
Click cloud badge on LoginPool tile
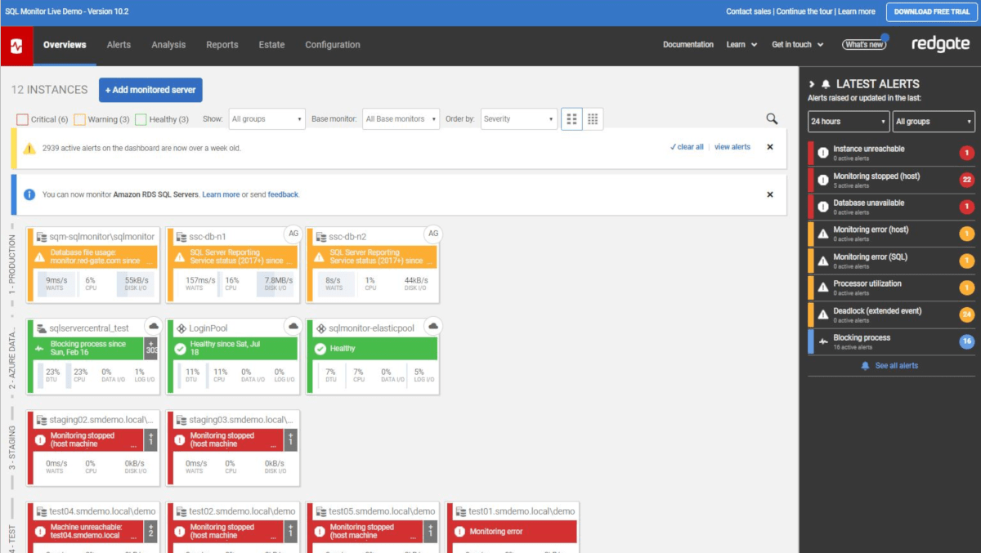tap(293, 325)
